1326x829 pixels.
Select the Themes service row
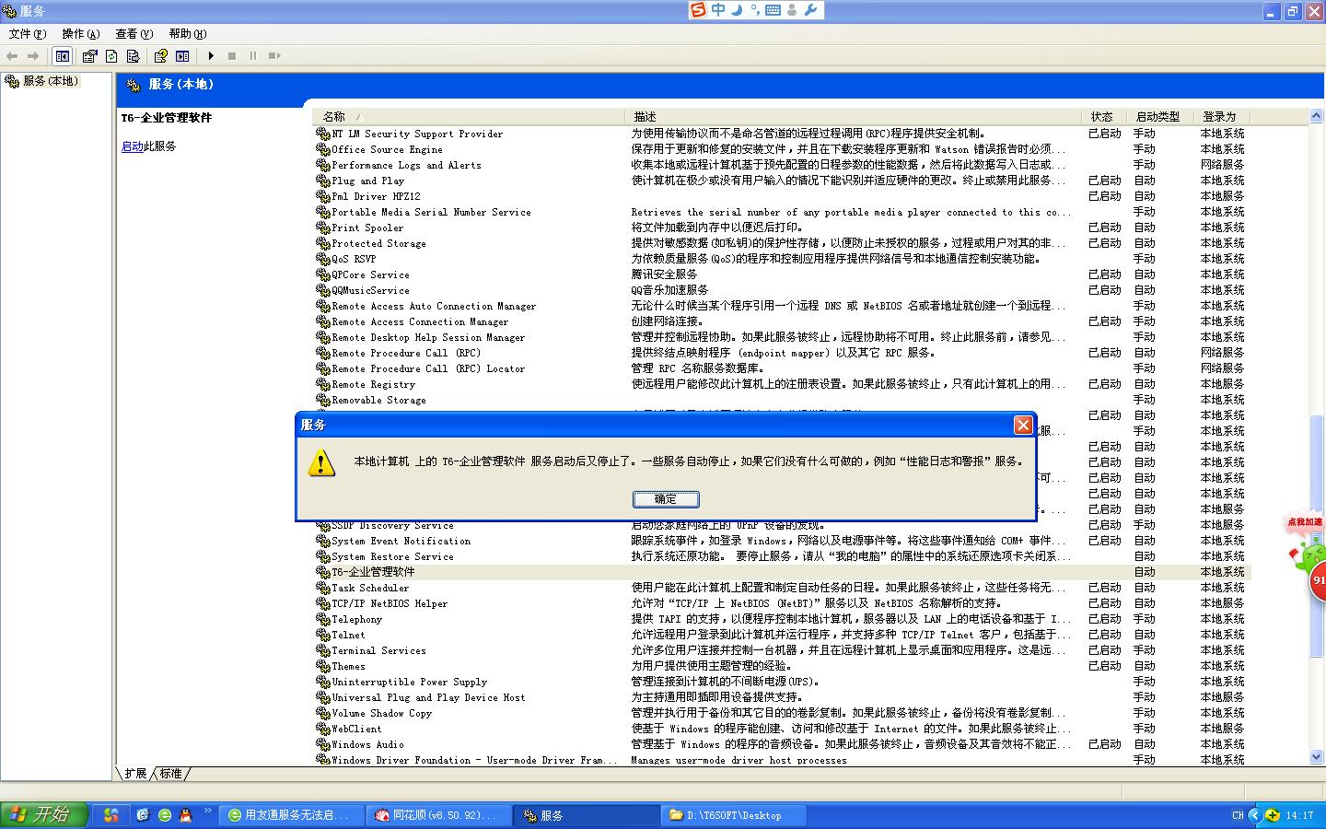(783, 666)
